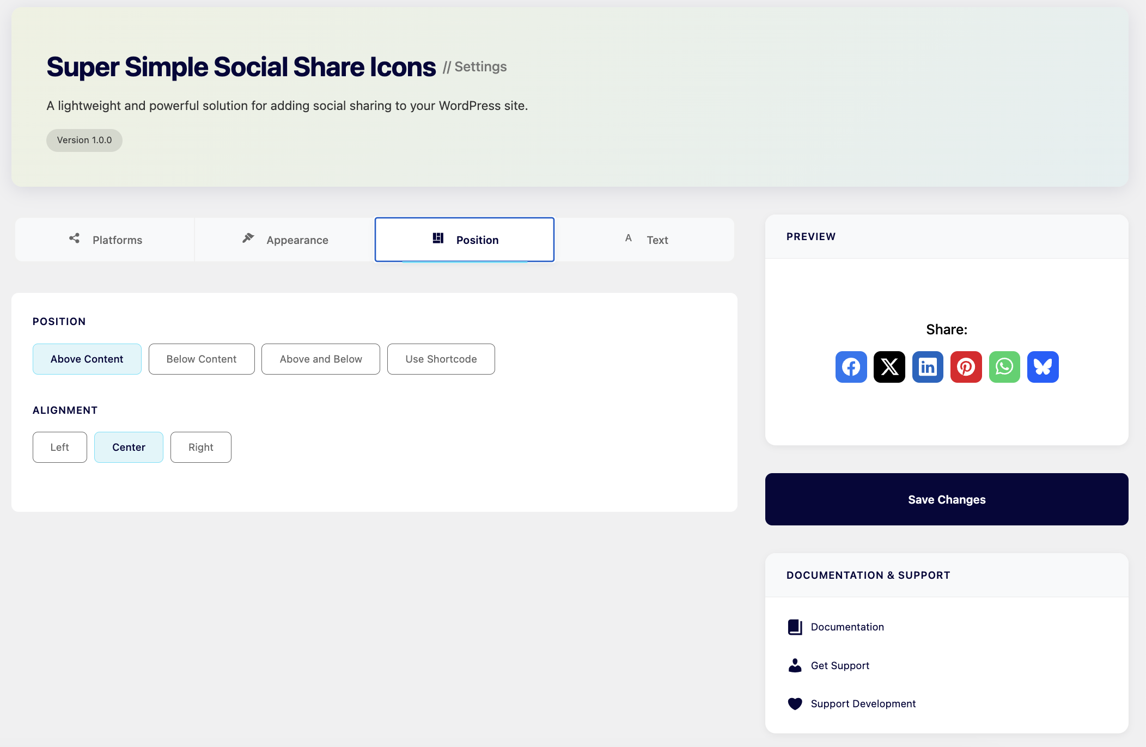Viewport: 1146px width, 747px height.
Task: Click the // Settings subtitle text
Action: [x=474, y=66]
